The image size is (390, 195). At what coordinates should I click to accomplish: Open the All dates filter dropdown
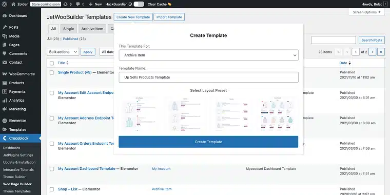107,52
